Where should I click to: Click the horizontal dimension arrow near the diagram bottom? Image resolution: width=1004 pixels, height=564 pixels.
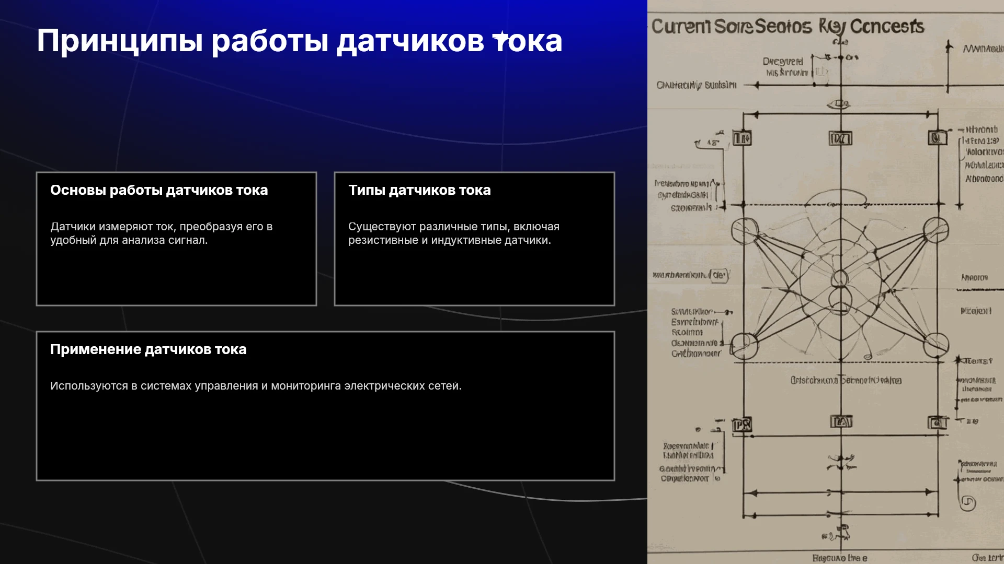tap(840, 492)
